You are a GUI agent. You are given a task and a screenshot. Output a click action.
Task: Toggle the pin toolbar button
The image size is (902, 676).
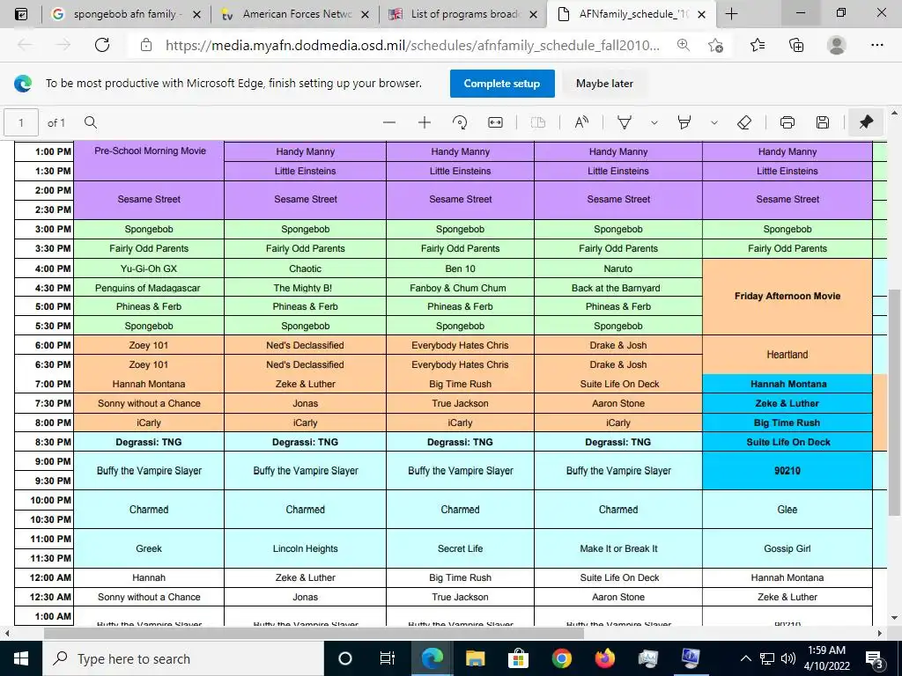point(866,122)
